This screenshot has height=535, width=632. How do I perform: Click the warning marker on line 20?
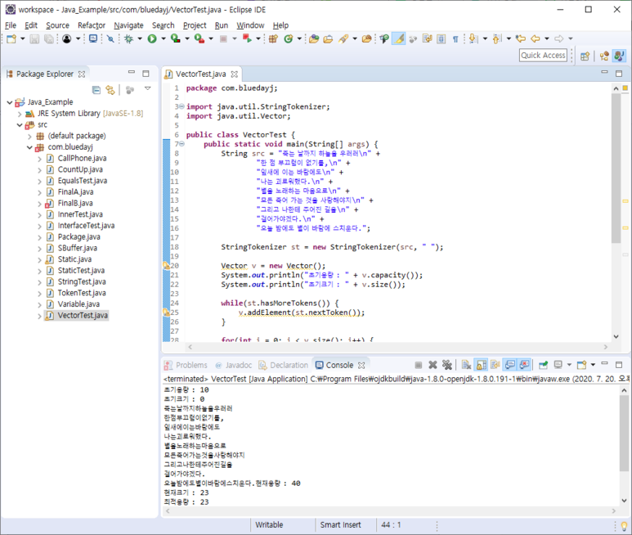pos(166,266)
